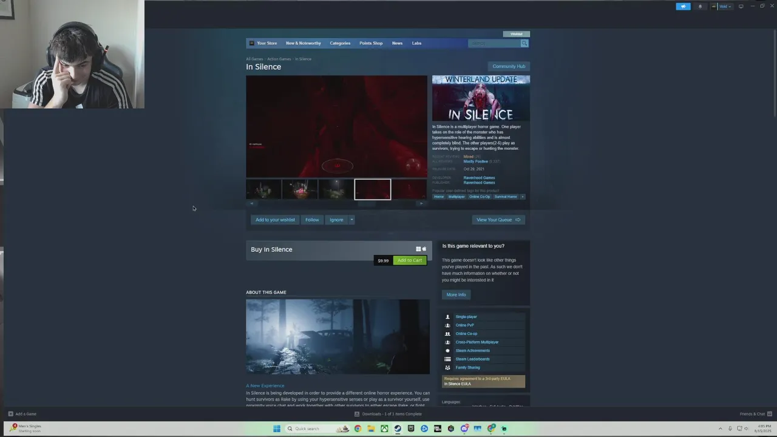Click the All Games breadcrumb link
This screenshot has height=437, width=777.
pyautogui.click(x=254, y=59)
